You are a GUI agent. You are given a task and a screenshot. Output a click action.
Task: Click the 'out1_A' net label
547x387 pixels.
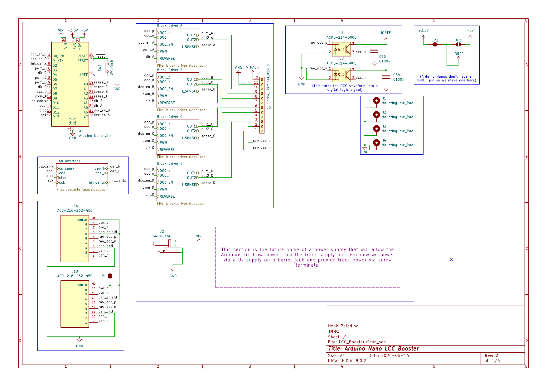tap(207, 33)
